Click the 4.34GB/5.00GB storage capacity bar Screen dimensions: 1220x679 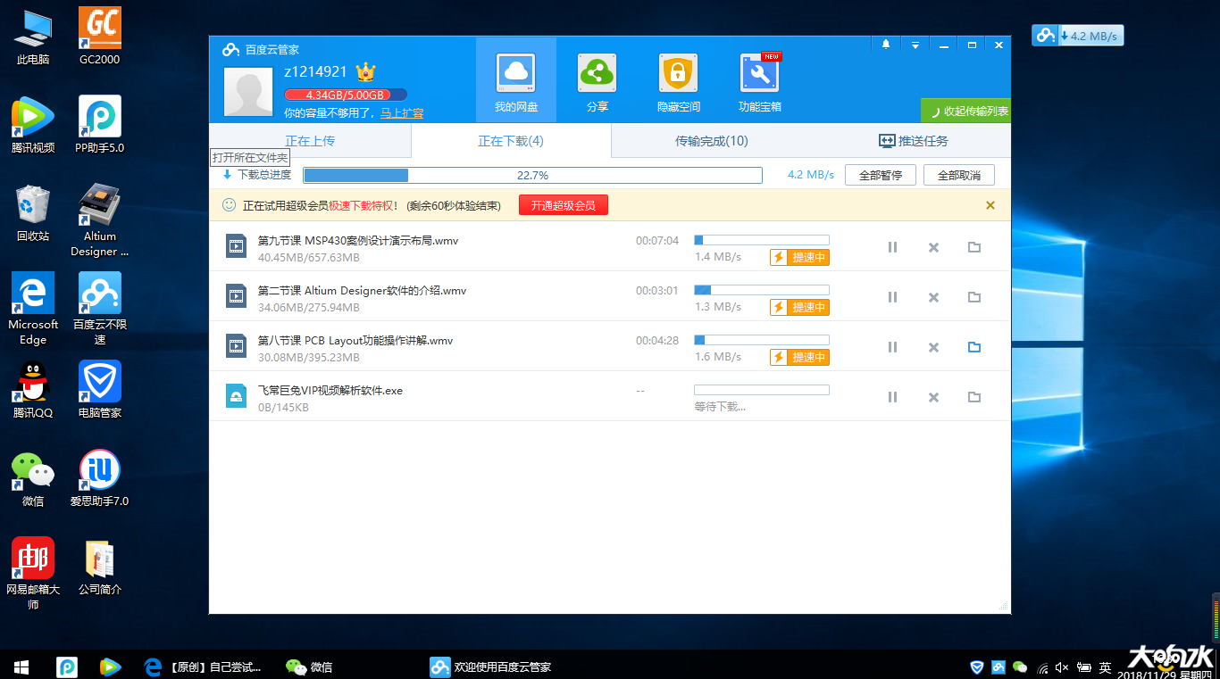346,95
